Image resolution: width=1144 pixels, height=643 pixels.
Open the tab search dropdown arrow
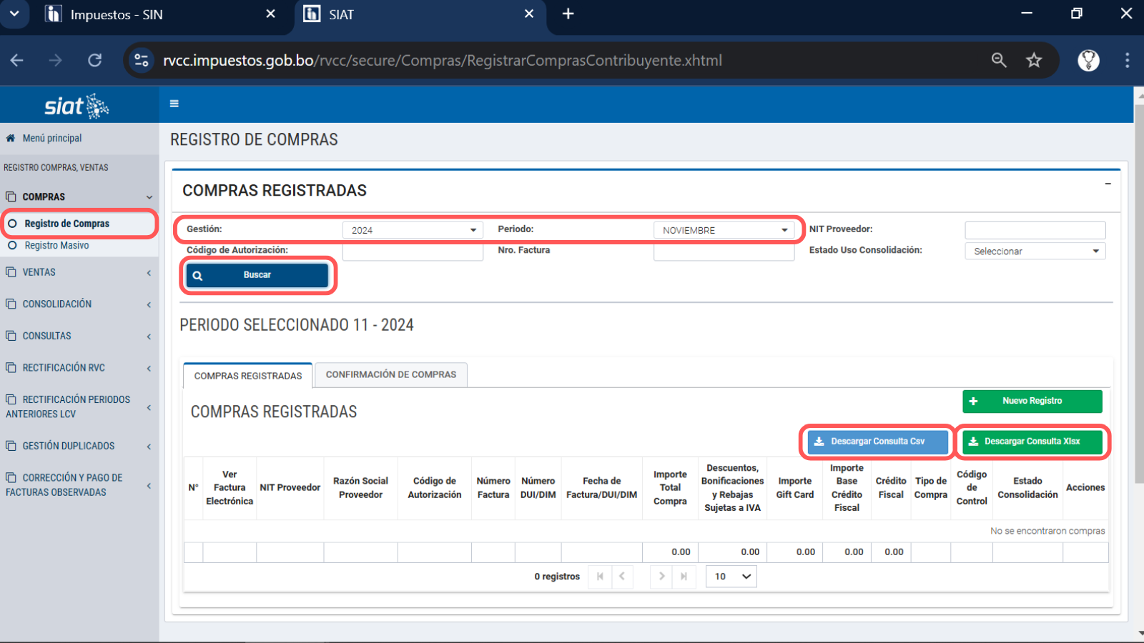coord(14,14)
